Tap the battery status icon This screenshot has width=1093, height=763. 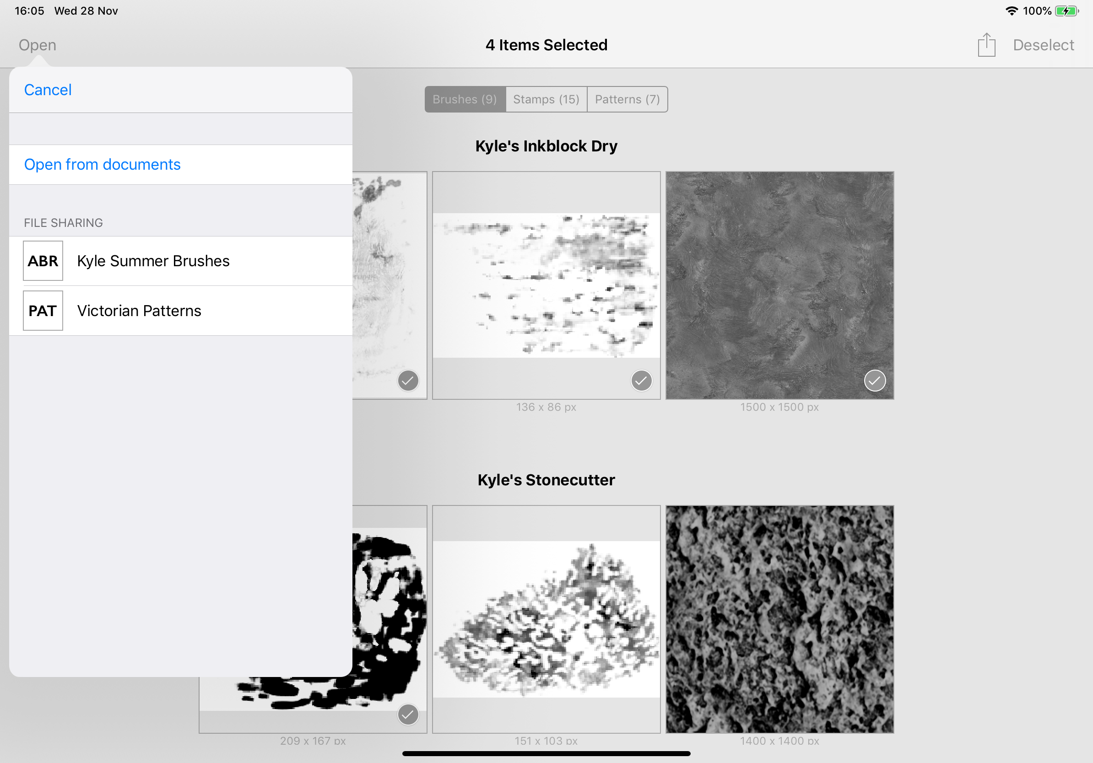pos(1066,11)
